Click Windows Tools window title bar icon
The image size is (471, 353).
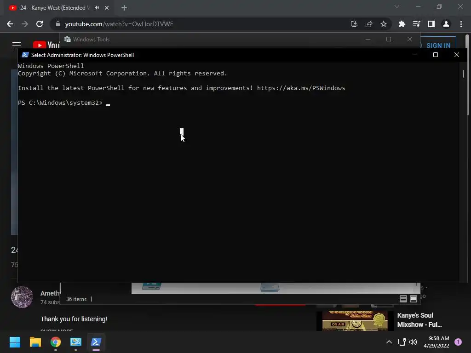click(x=67, y=40)
